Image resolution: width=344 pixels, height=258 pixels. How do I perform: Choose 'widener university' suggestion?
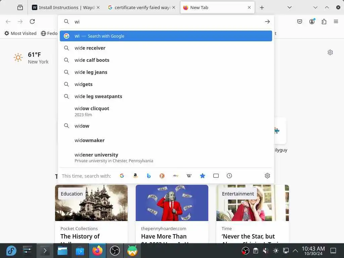(x=166, y=158)
